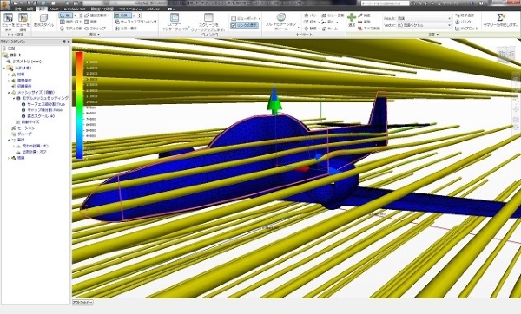Click the summary sigma icon

[x=500, y=17]
